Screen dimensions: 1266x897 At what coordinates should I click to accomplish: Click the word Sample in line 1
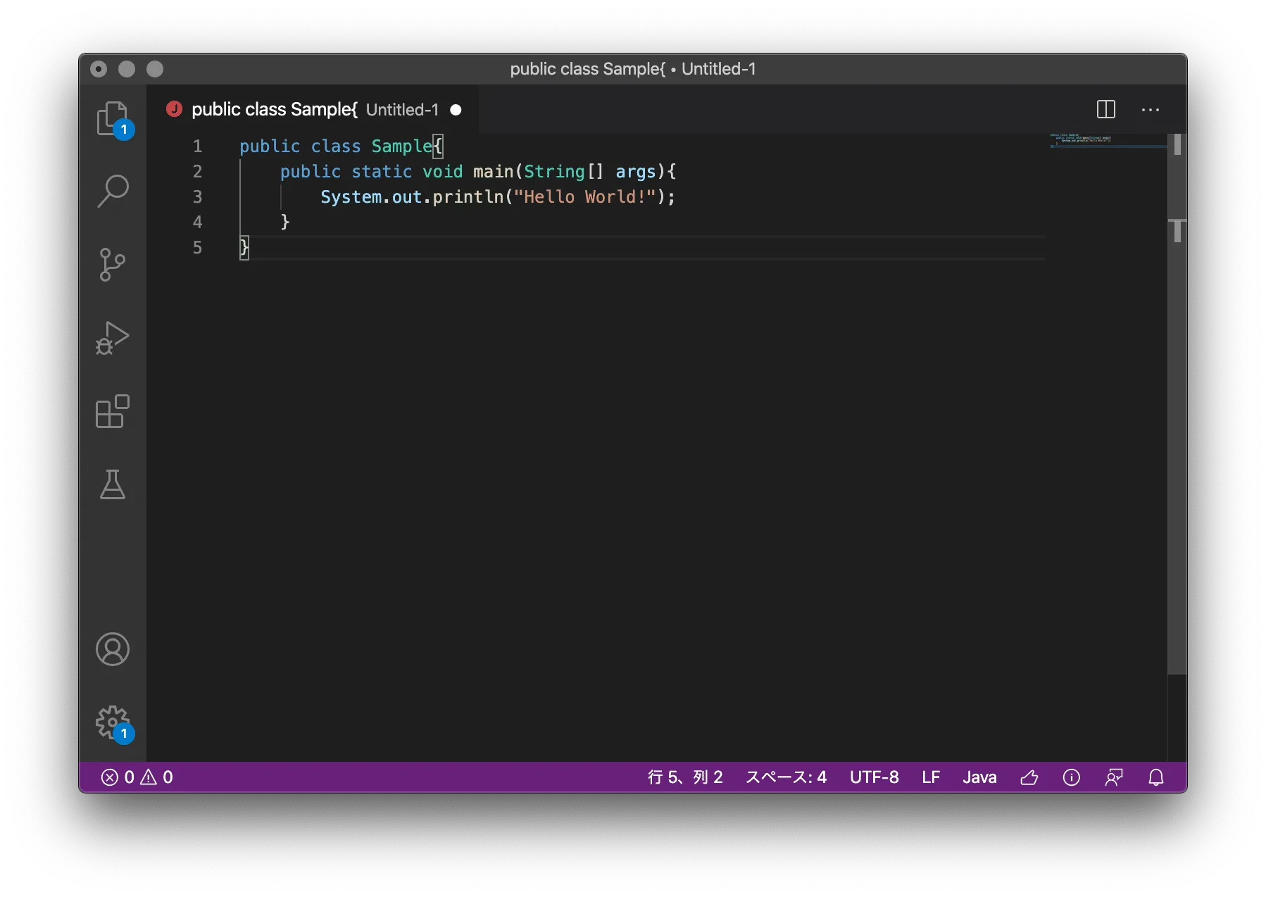402,146
